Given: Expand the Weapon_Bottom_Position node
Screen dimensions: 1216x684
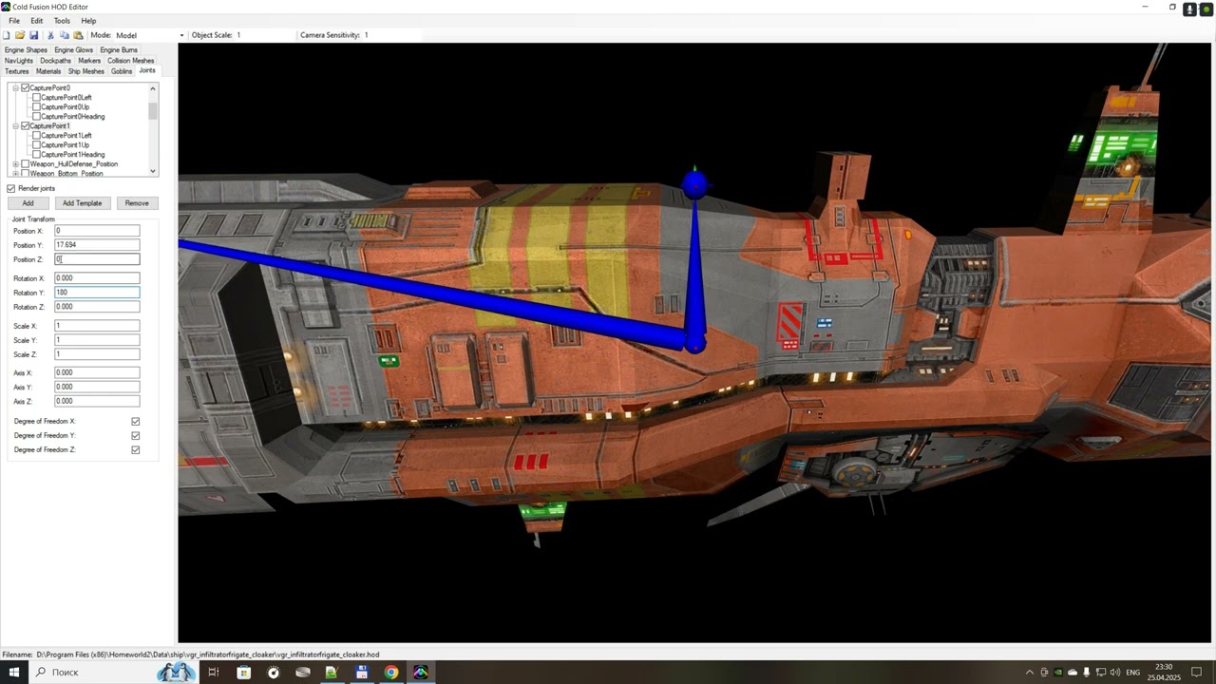Looking at the screenshot, I should [15, 174].
